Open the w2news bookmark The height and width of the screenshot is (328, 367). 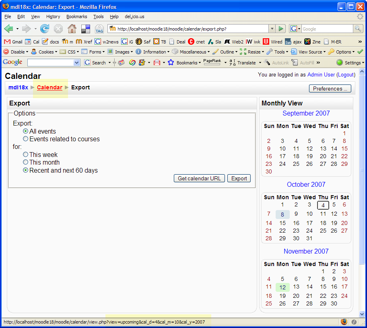tap(107, 42)
